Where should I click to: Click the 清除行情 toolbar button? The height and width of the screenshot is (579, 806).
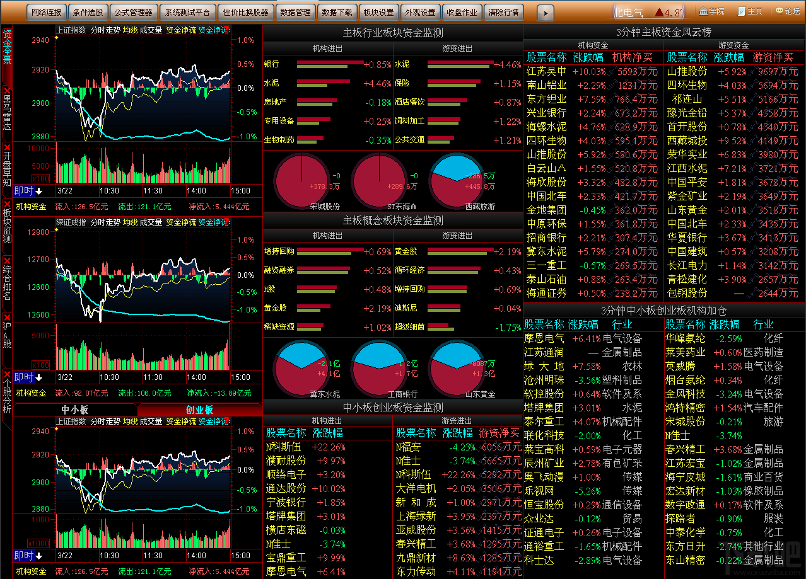pos(503,12)
